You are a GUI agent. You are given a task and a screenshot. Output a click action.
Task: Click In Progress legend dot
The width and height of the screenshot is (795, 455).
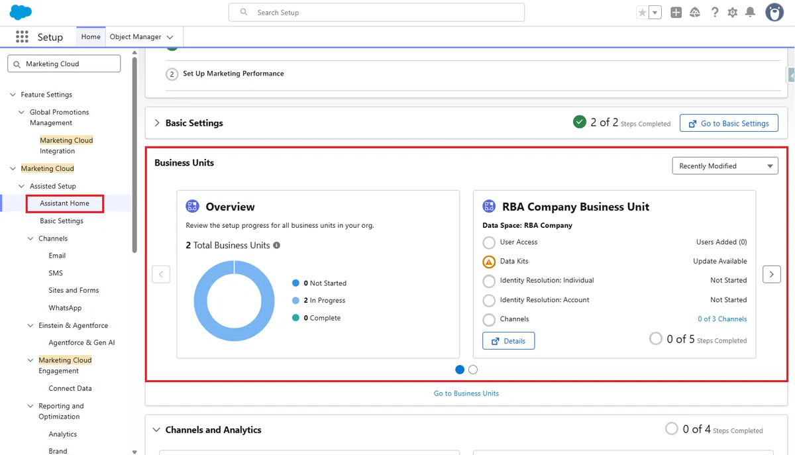click(x=295, y=301)
